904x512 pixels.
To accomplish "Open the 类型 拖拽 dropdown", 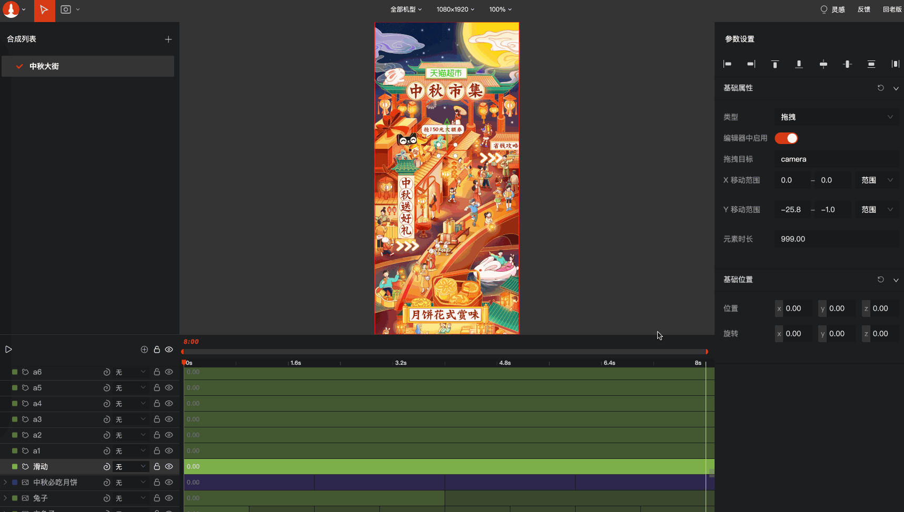I will pos(837,117).
